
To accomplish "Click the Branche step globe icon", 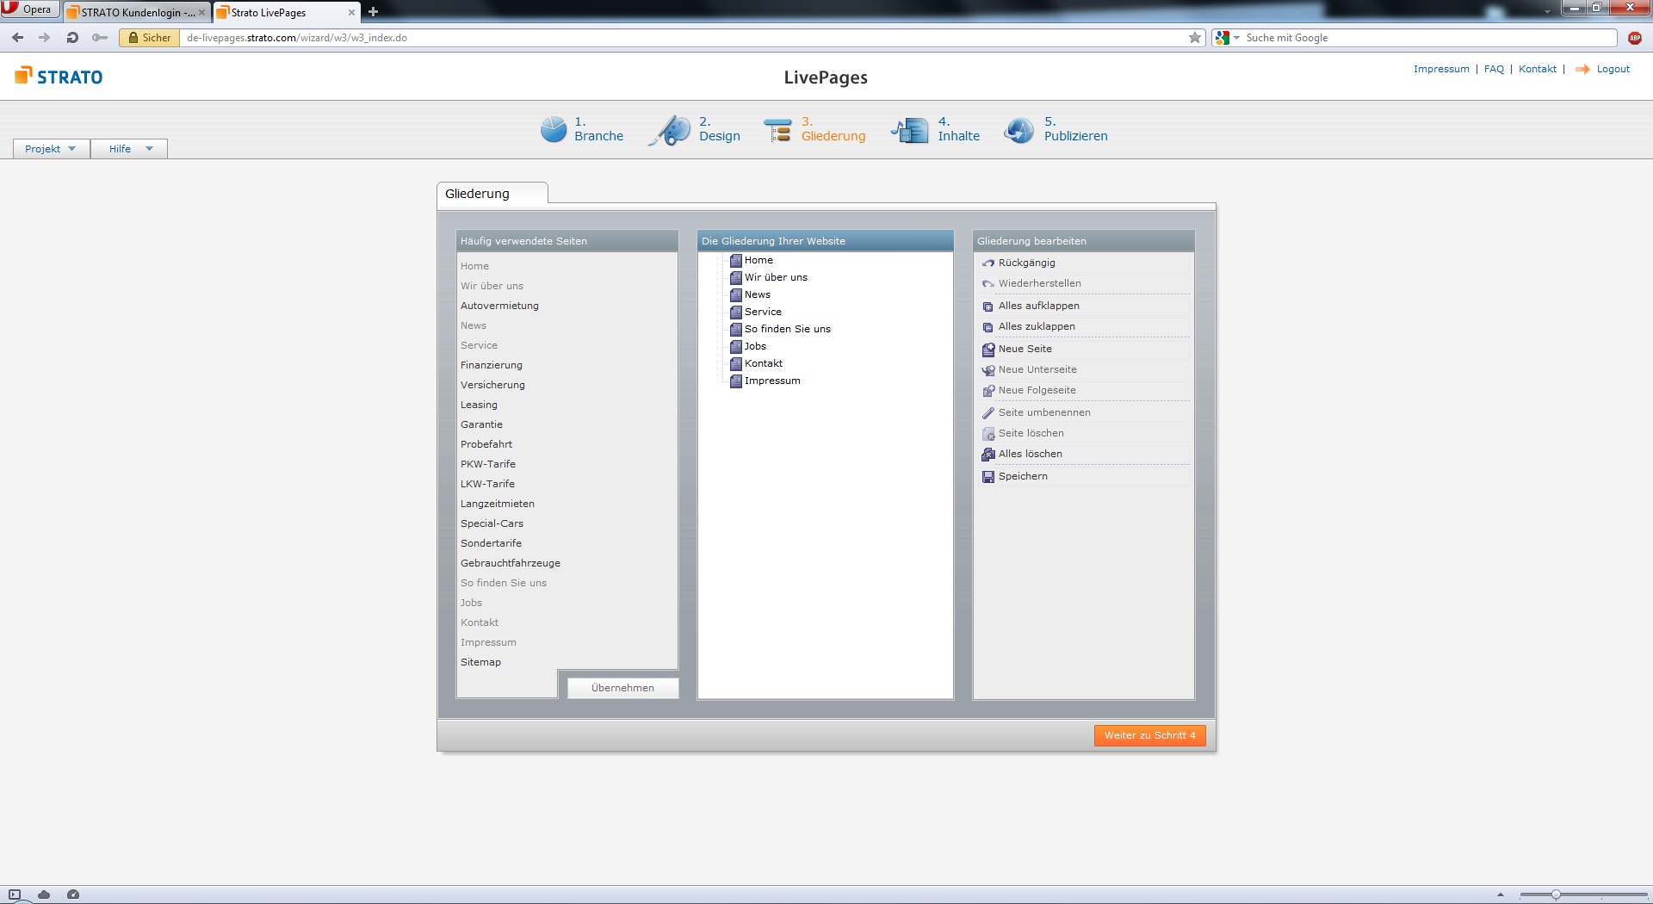I will (553, 129).
